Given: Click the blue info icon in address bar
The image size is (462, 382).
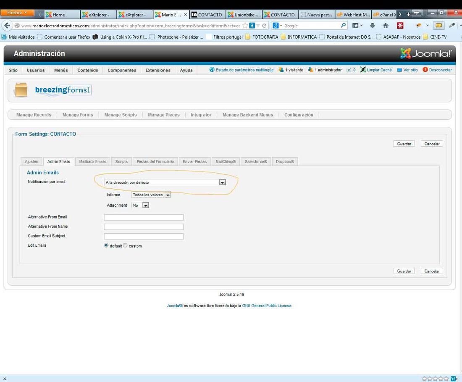Looking at the screenshot, I should tap(252, 26).
